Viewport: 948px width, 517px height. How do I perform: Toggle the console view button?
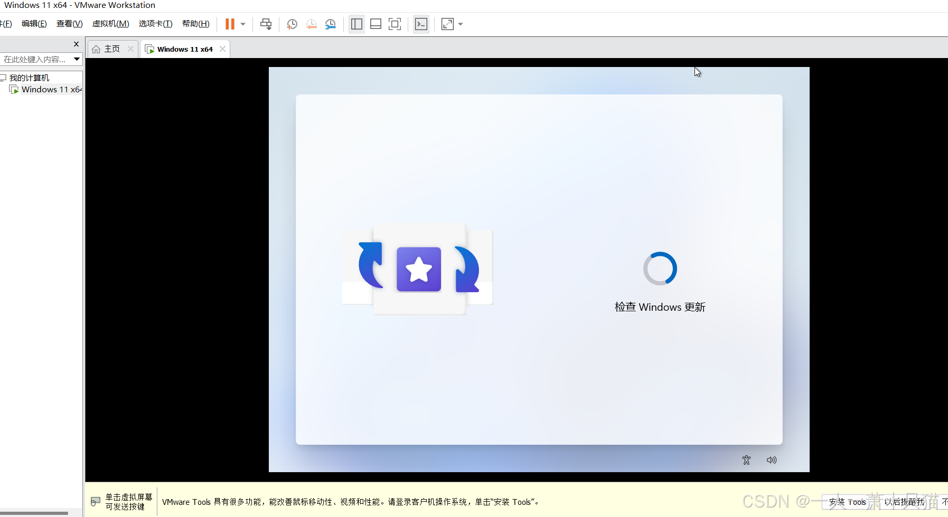(x=421, y=24)
